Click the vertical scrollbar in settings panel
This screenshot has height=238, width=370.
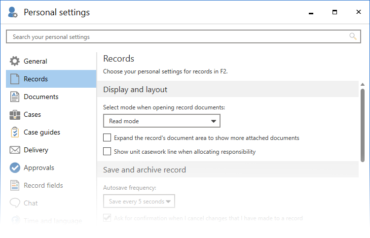pyautogui.click(x=363, y=126)
